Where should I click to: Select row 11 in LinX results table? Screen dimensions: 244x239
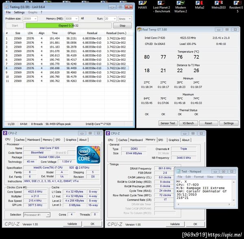[x=67, y=81]
